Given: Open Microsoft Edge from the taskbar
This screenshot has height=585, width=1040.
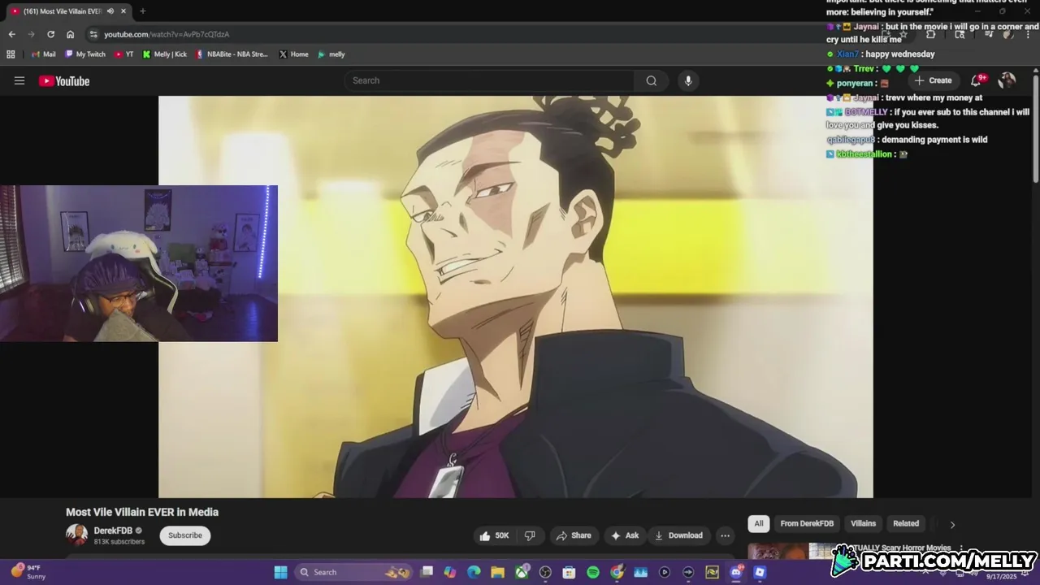Looking at the screenshot, I should coord(474,572).
